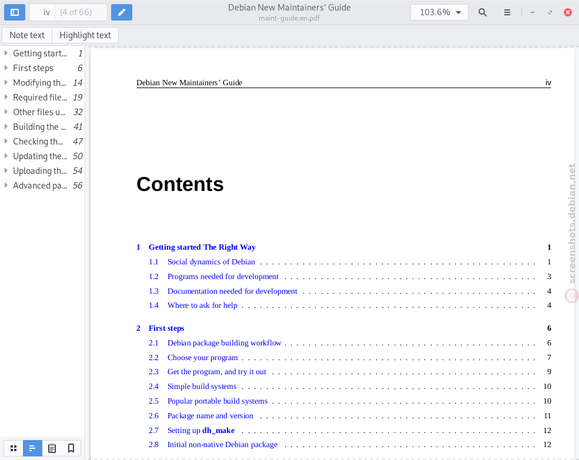Open the document search
This screenshot has height=460, width=579.
pos(482,12)
